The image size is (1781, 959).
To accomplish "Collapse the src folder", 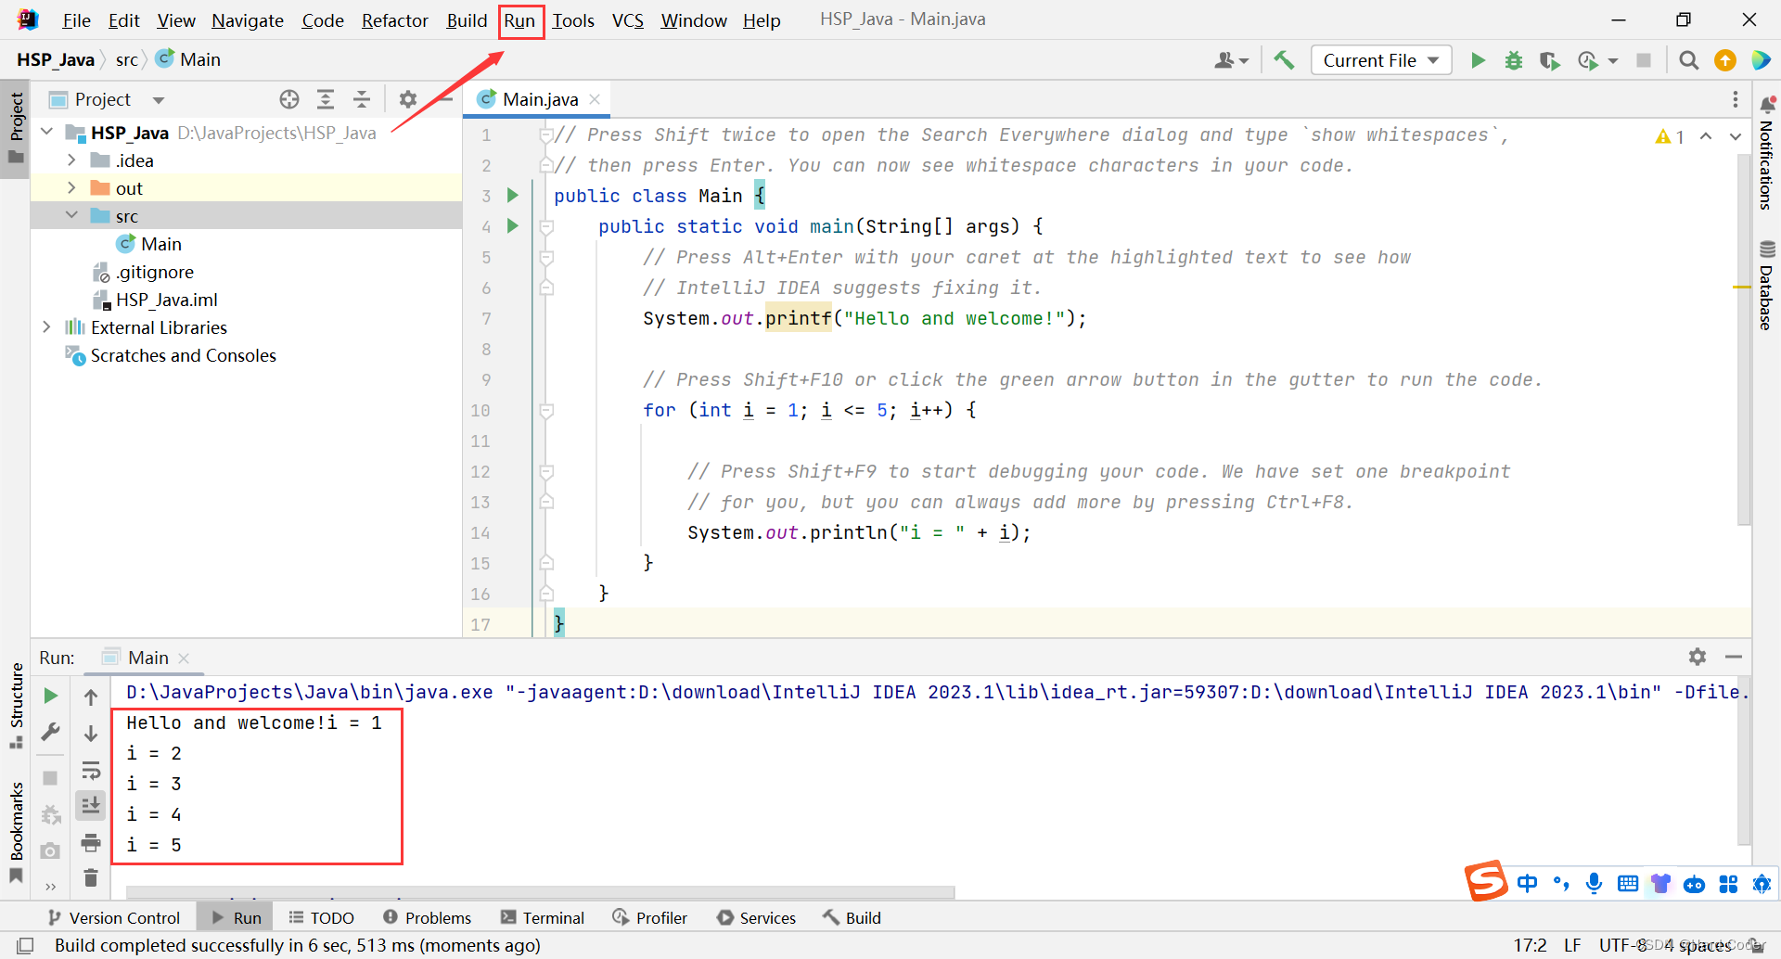I will [71, 215].
